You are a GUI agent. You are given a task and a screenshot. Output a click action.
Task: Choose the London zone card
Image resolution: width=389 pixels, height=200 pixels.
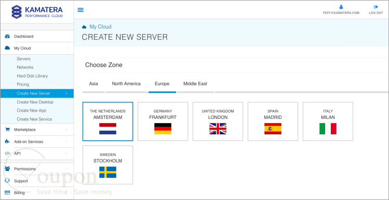pyautogui.click(x=218, y=121)
